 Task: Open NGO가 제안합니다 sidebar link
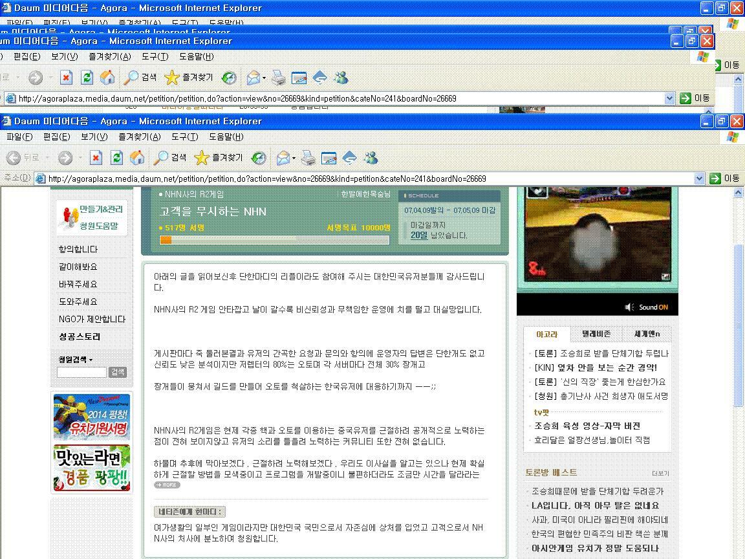[92, 320]
